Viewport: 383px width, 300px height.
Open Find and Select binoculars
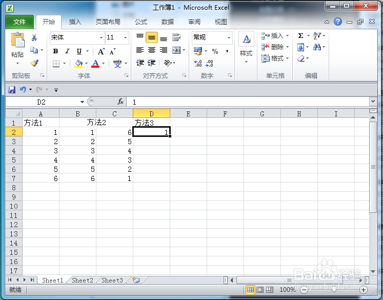[317, 47]
